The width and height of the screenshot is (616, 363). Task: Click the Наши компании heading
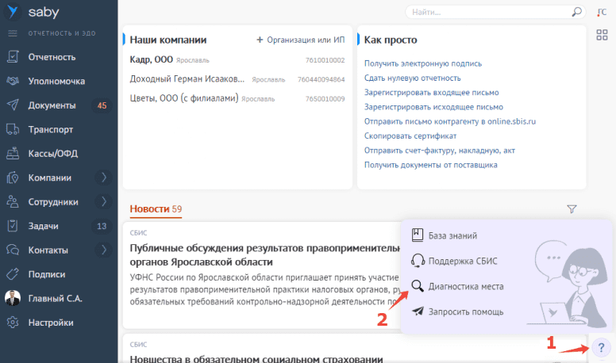(168, 40)
